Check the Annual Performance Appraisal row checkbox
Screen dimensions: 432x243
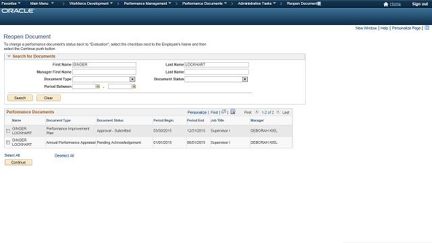8,142
